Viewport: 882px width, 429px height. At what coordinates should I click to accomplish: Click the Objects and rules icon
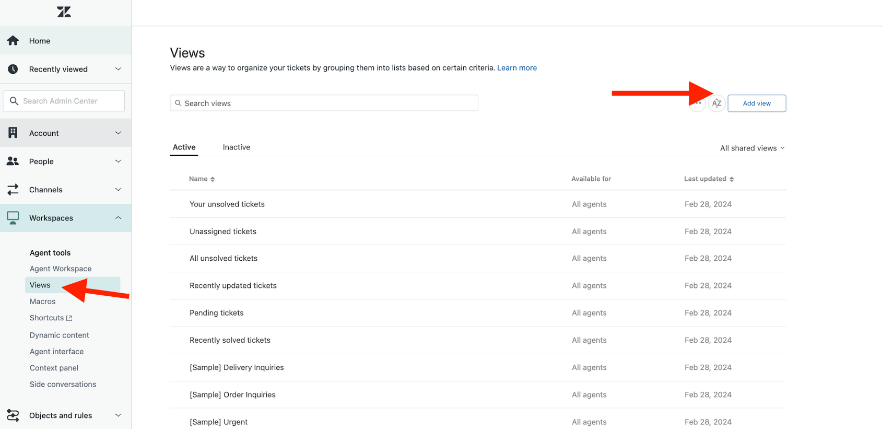pos(13,415)
